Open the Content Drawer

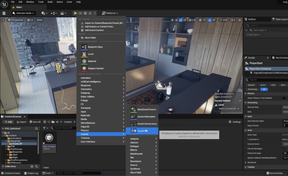pos(11,173)
